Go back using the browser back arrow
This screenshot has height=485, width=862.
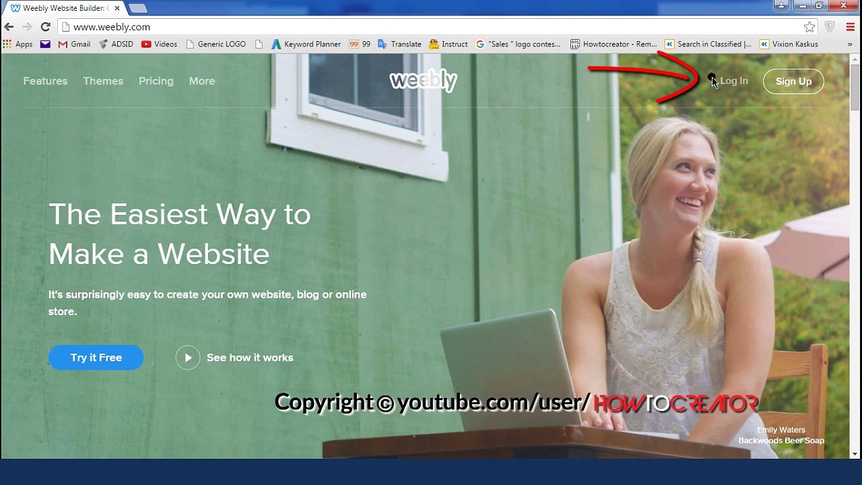click(x=9, y=27)
